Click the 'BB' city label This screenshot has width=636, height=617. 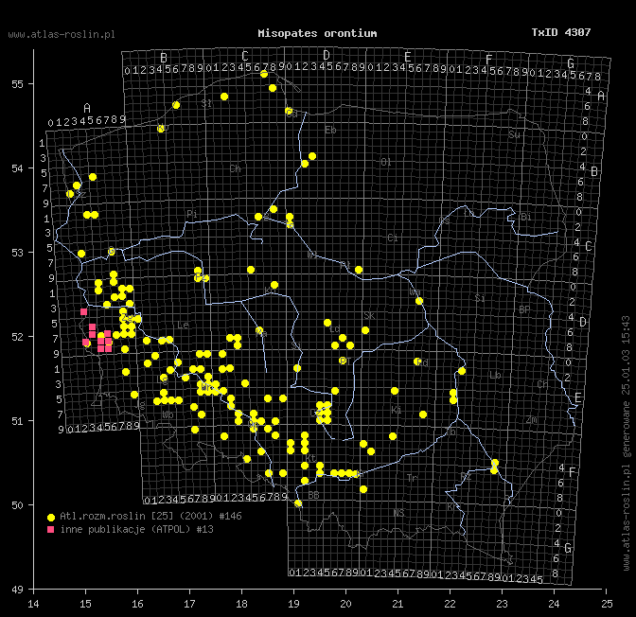click(313, 495)
